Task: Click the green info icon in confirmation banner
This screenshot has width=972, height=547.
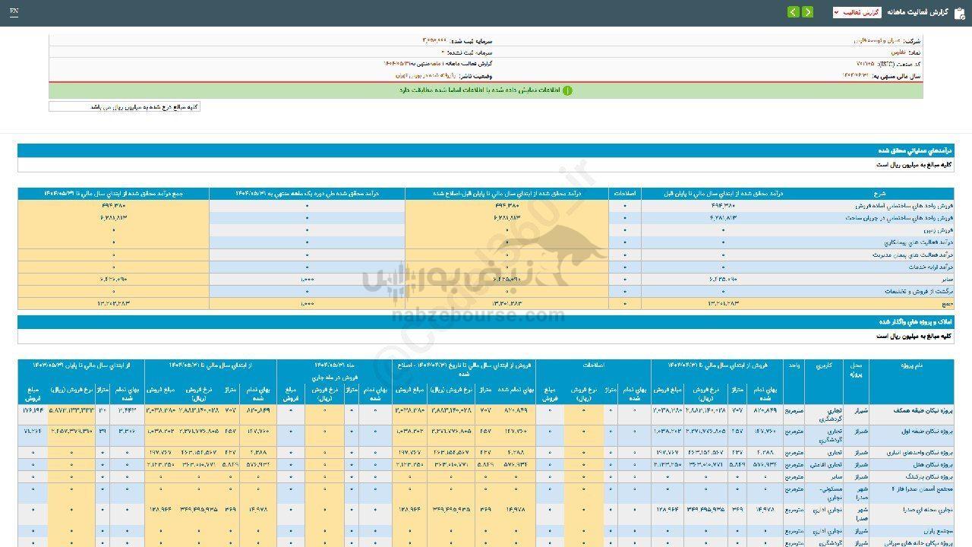Action: pyautogui.click(x=567, y=90)
